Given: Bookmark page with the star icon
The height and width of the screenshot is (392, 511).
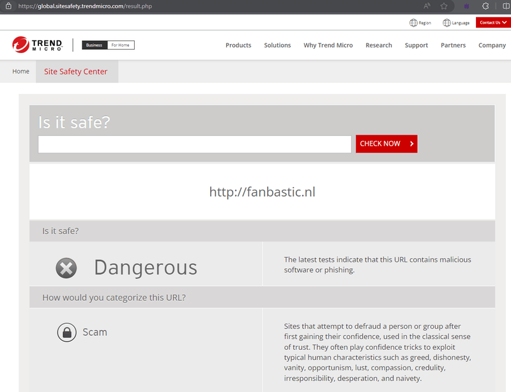Looking at the screenshot, I should 443,6.
